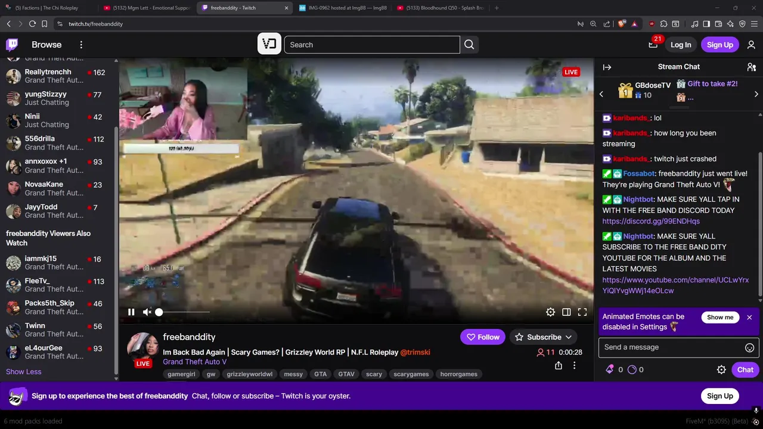Switch to the Mgm Lett YouTube tab
Image resolution: width=763 pixels, height=429 pixels.
pyautogui.click(x=146, y=8)
